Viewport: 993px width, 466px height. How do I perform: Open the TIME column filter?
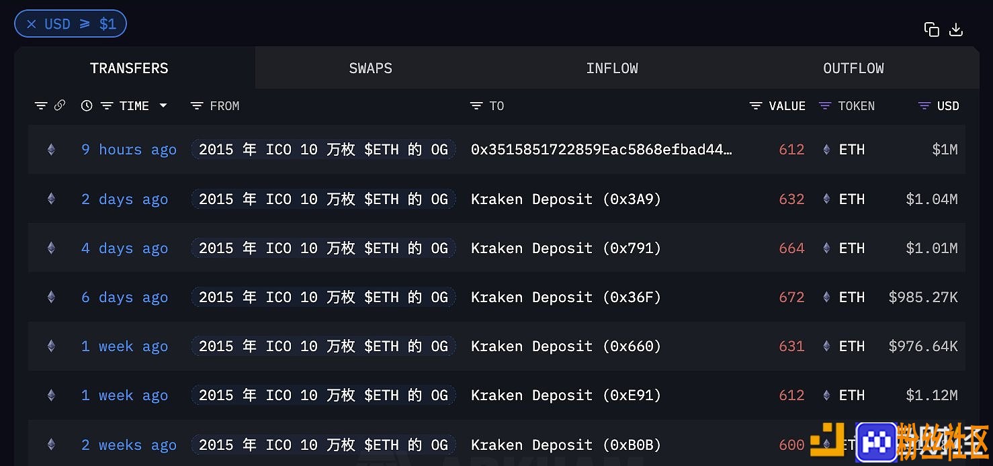click(107, 106)
